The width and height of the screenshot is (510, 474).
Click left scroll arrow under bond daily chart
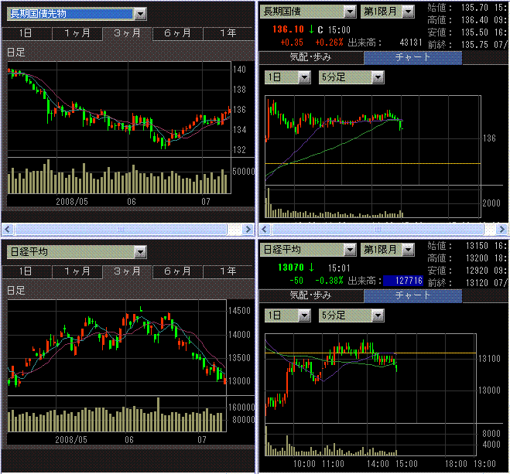(8, 230)
